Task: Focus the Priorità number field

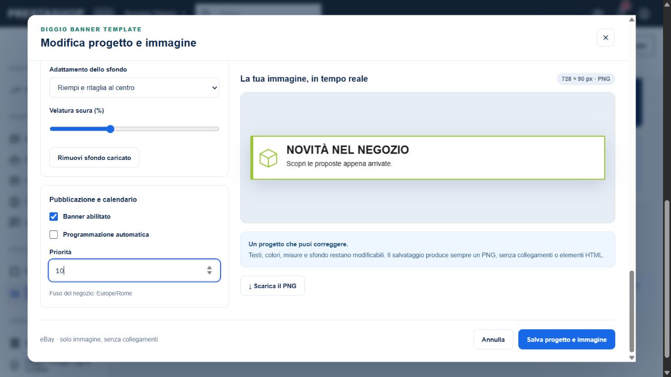Action: [134, 271]
